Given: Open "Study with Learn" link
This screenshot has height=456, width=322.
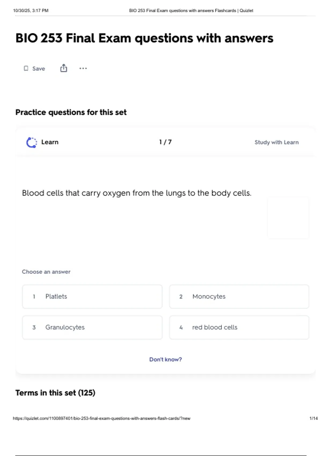Looking at the screenshot, I should tap(276, 142).
